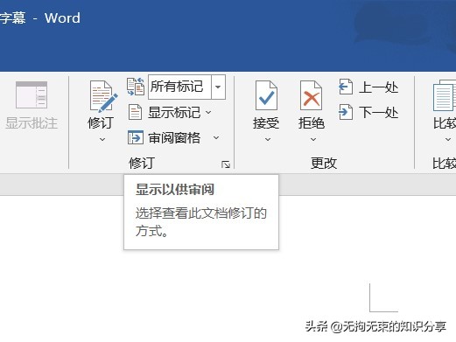
Task: Click the 接受 checkmark icon
Action: coord(266,95)
